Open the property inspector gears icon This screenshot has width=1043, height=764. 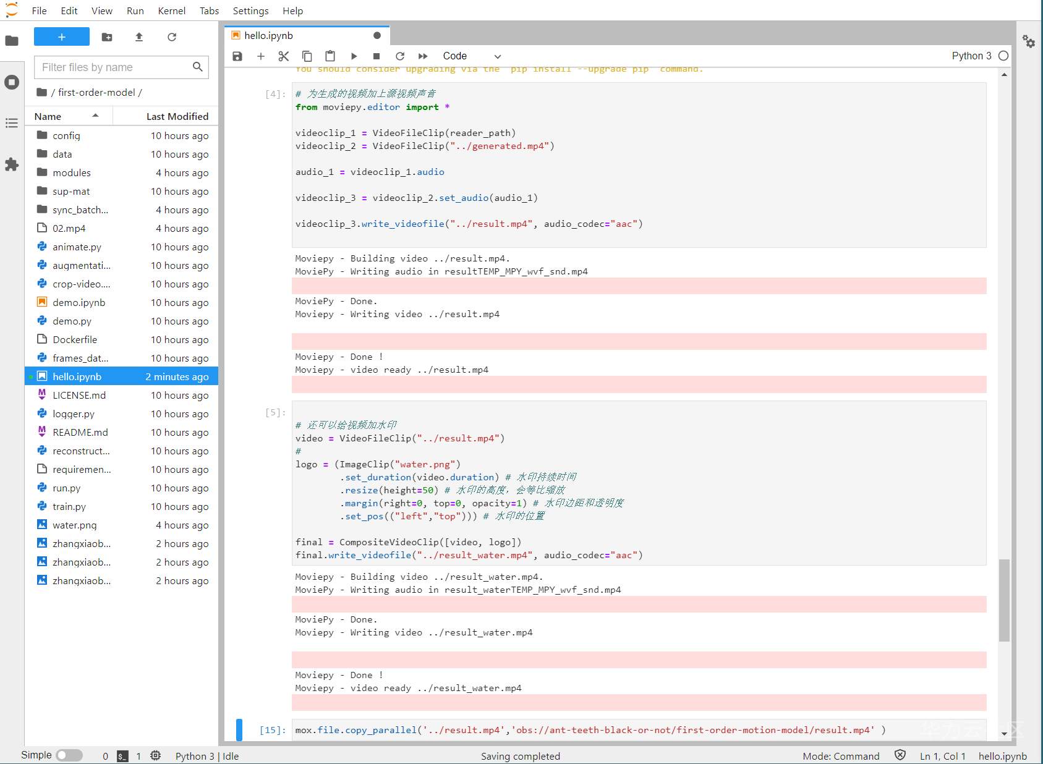pos(1029,41)
